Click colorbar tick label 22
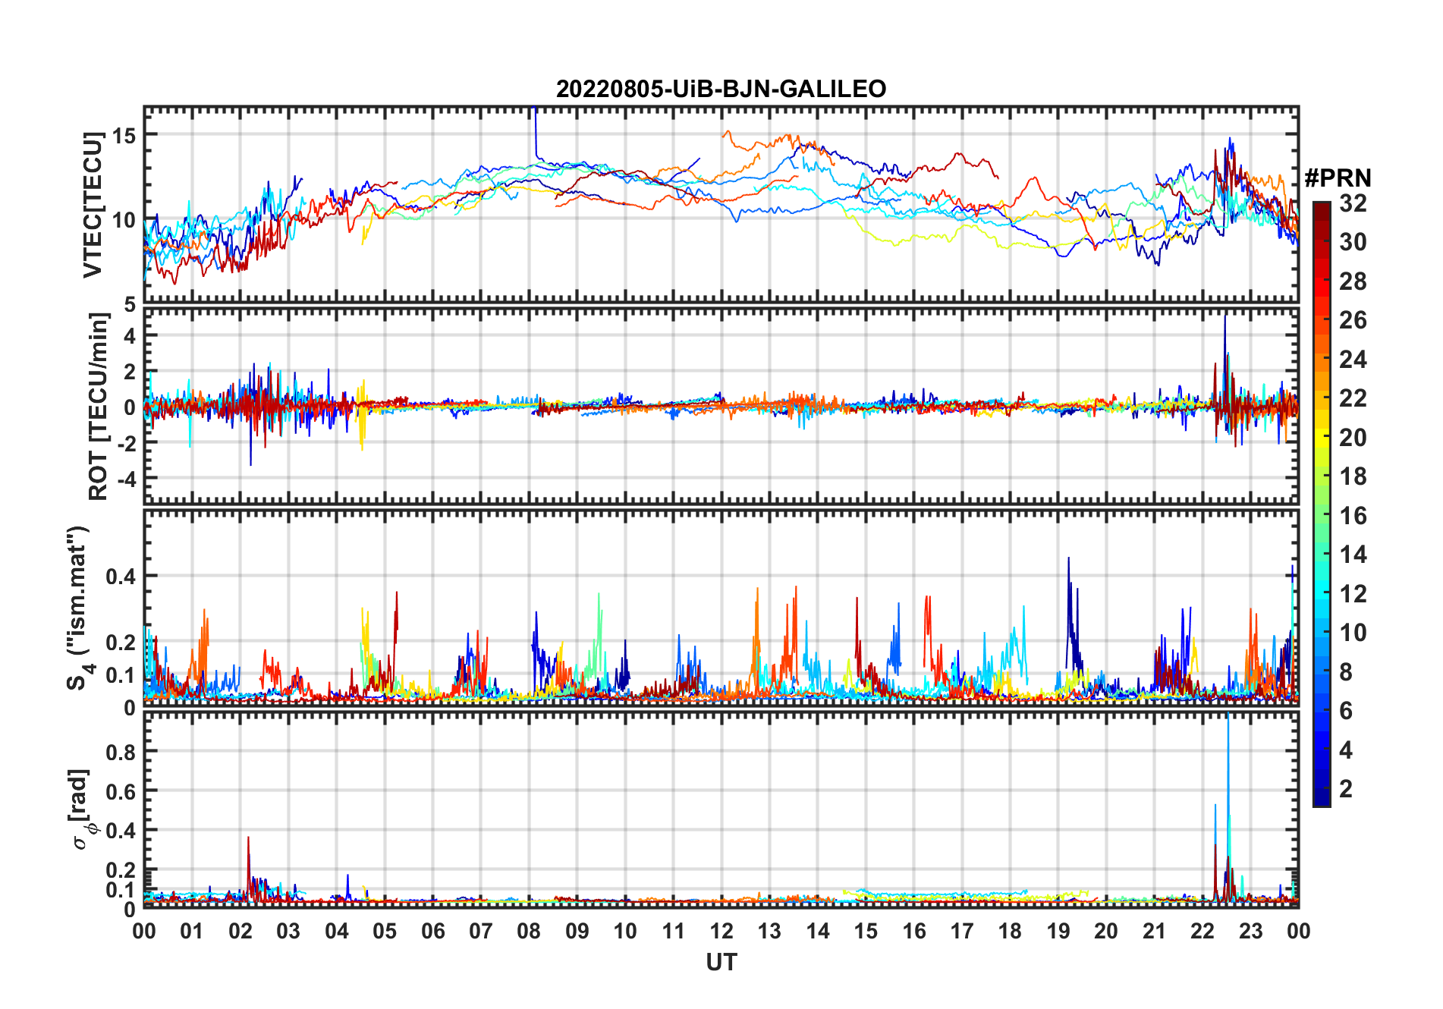This screenshot has width=1443, height=1009. click(1353, 398)
